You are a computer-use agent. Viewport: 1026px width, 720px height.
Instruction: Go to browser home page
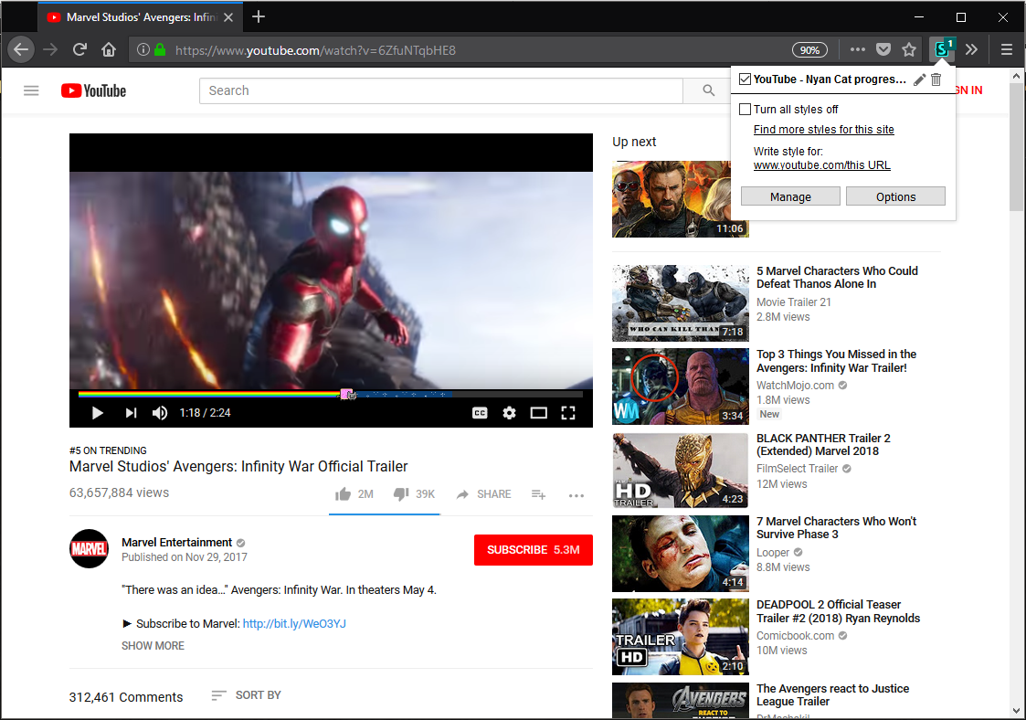click(109, 49)
